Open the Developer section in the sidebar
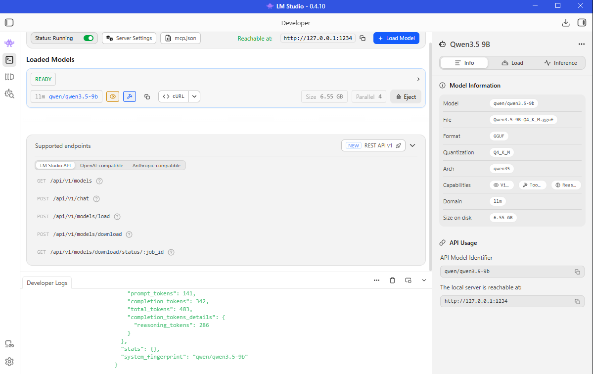 click(x=9, y=60)
